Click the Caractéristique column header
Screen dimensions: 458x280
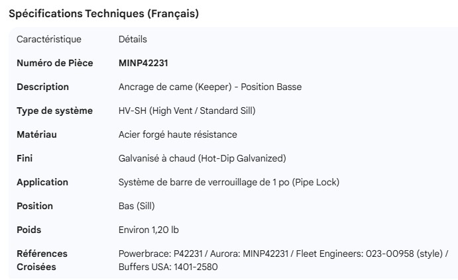pyautogui.click(x=49, y=39)
